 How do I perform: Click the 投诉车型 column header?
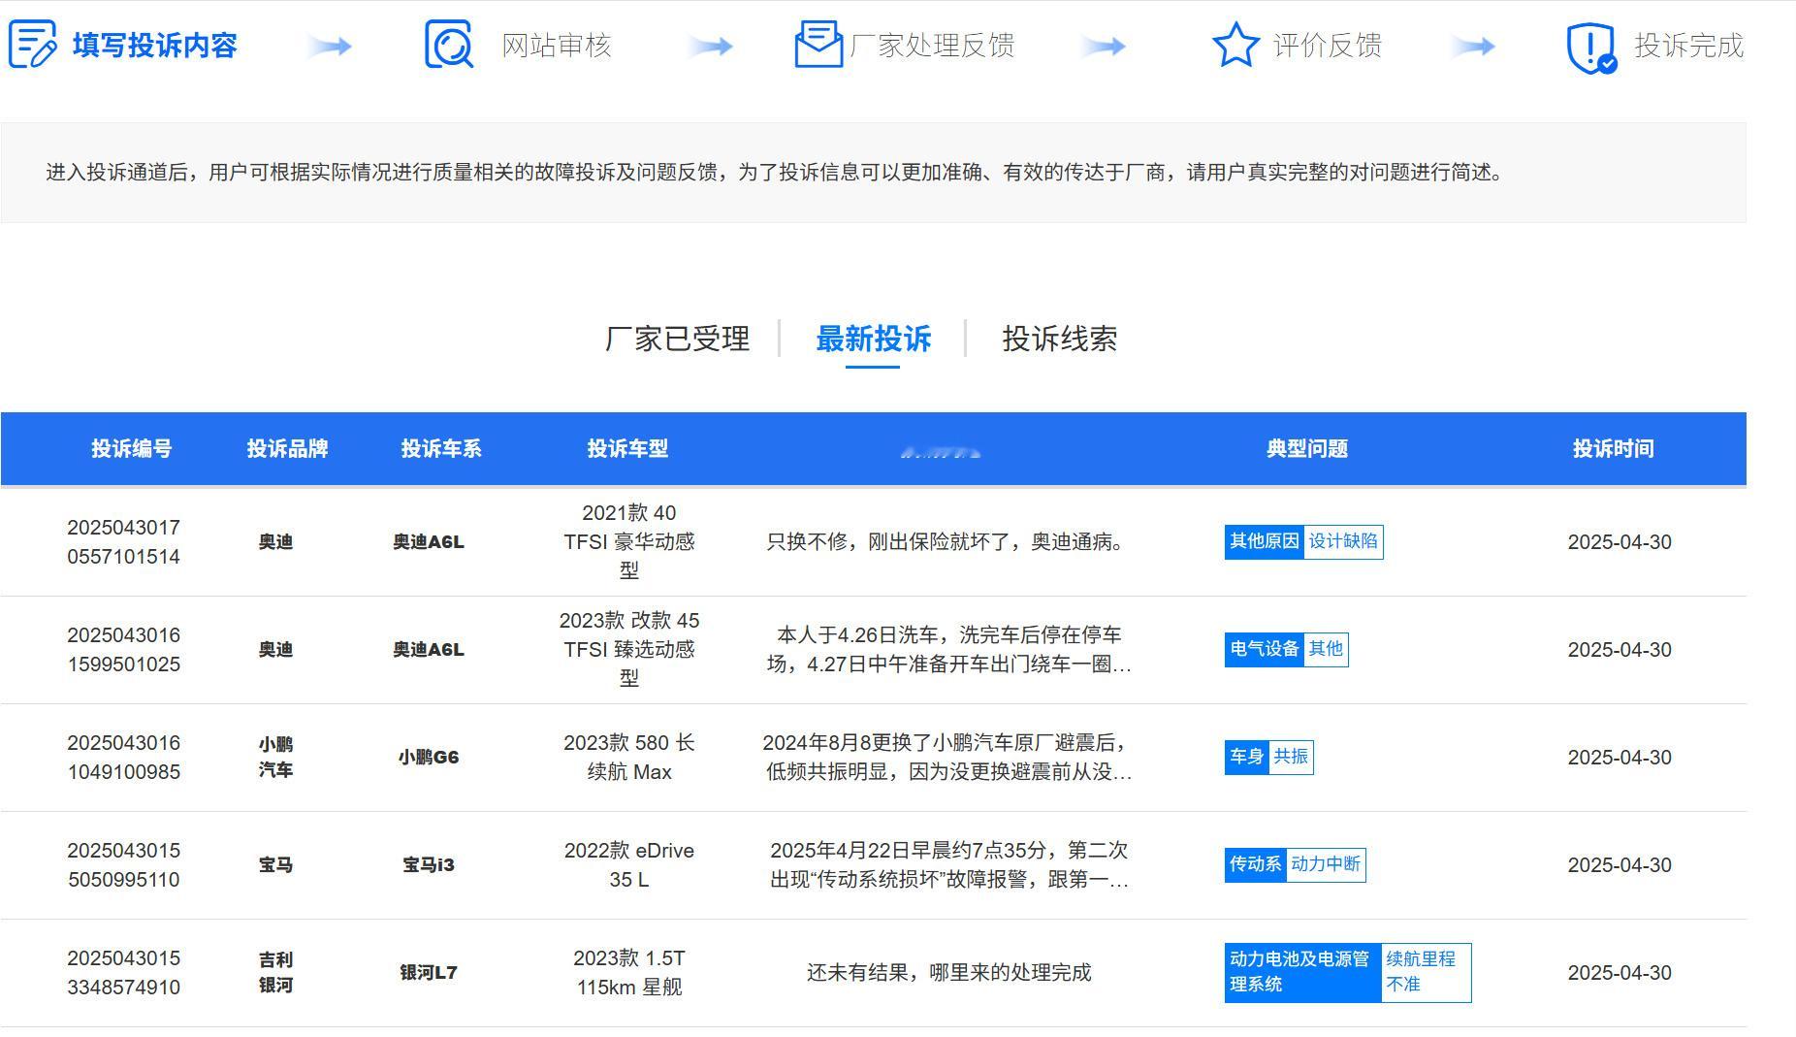627,448
